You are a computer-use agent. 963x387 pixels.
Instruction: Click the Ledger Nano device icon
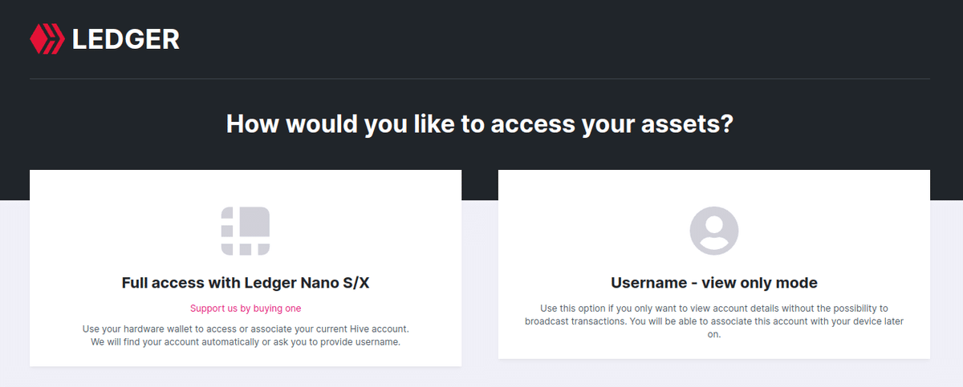pyautogui.click(x=246, y=231)
